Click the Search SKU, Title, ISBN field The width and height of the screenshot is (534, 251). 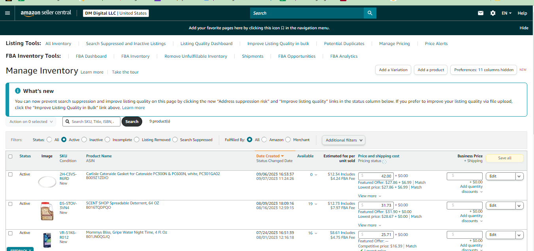click(92, 122)
